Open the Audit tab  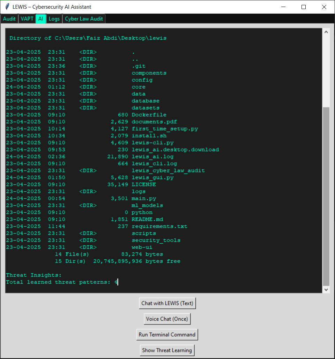click(x=9, y=19)
